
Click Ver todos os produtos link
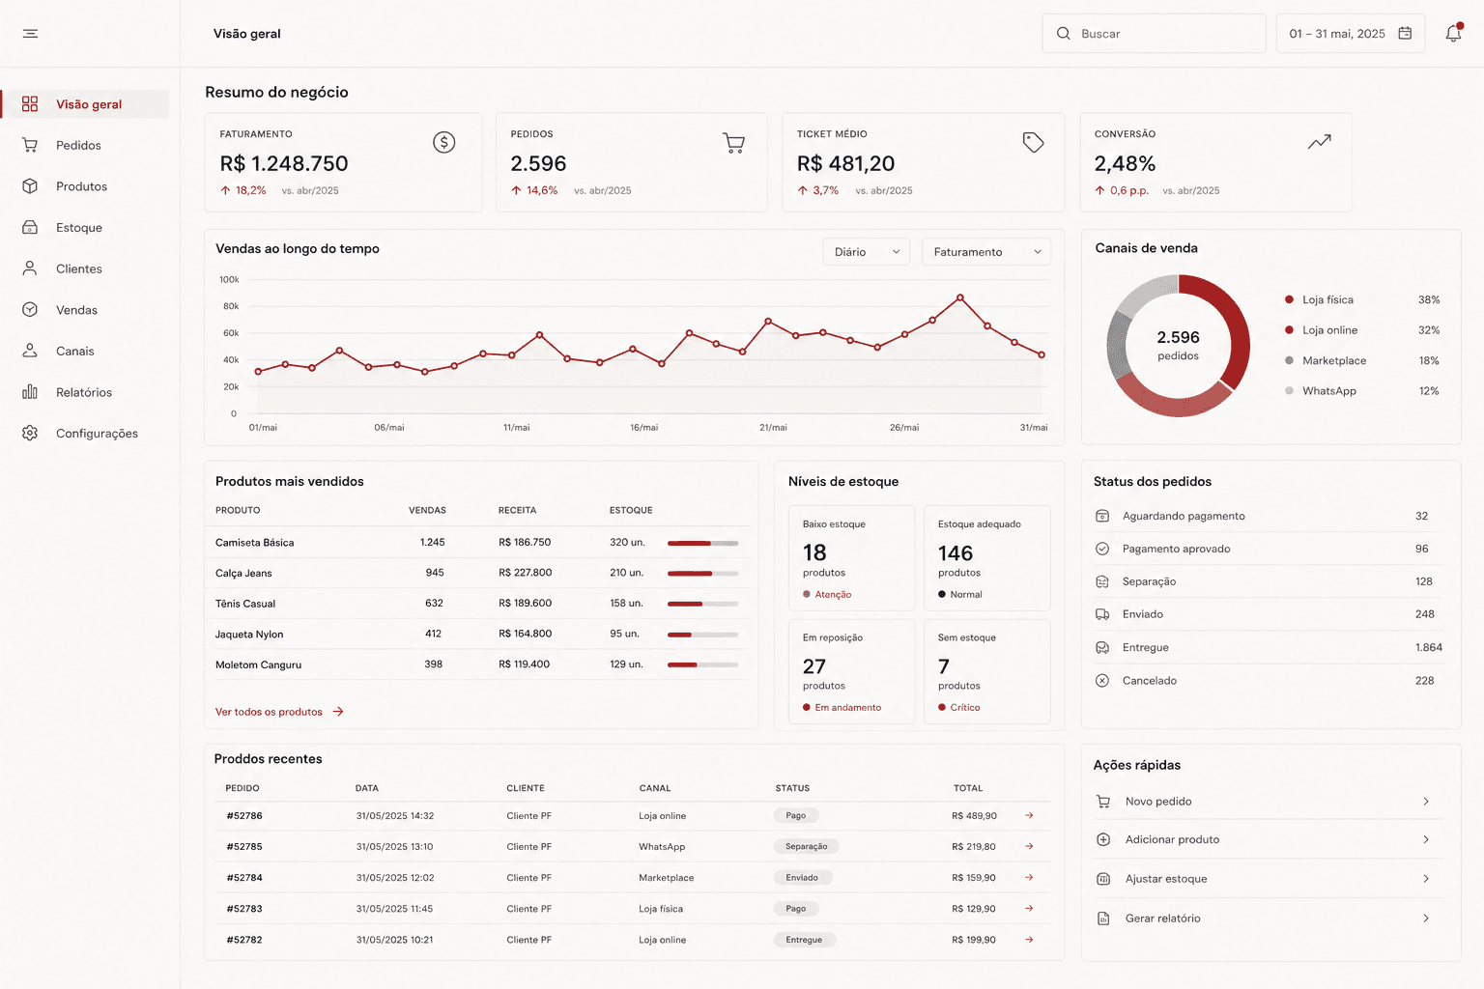(x=279, y=712)
